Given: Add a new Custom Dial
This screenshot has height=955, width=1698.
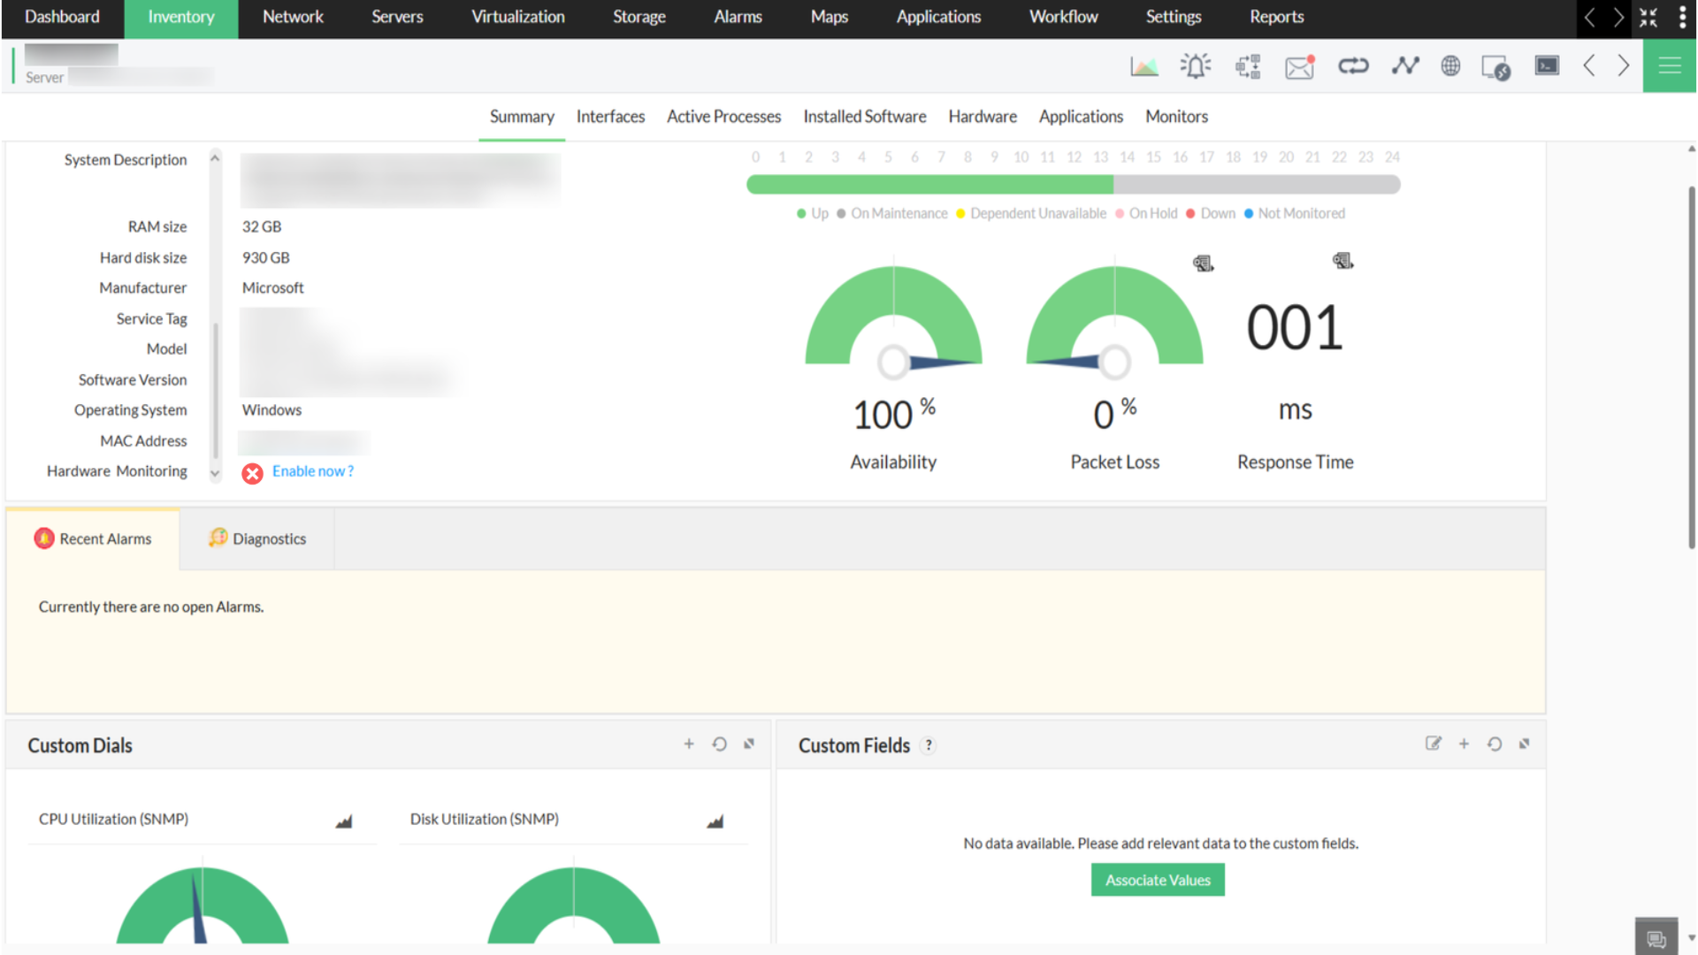Looking at the screenshot, I should pos(689,745).
